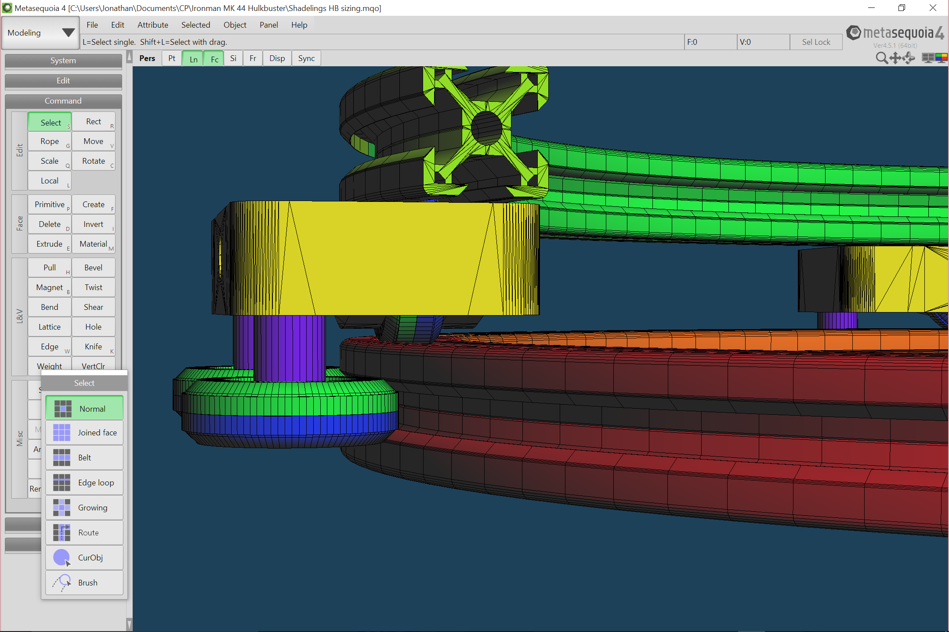Activate the Magnet command

(50, 287)
